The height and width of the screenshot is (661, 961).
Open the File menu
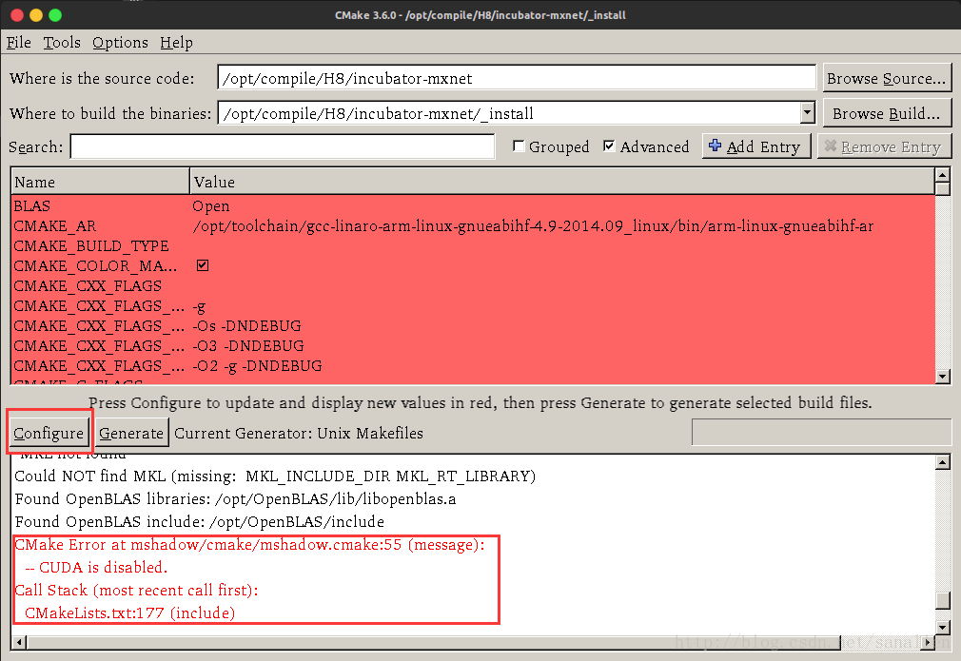pyautogui.click(x=19, y=42)
